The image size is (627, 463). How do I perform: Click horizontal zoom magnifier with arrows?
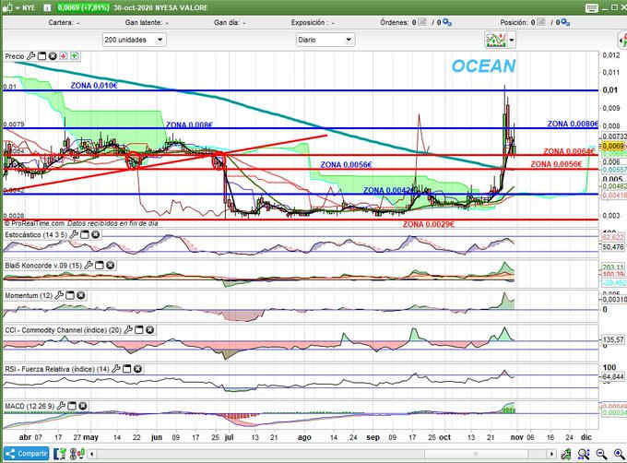point(584,454)
